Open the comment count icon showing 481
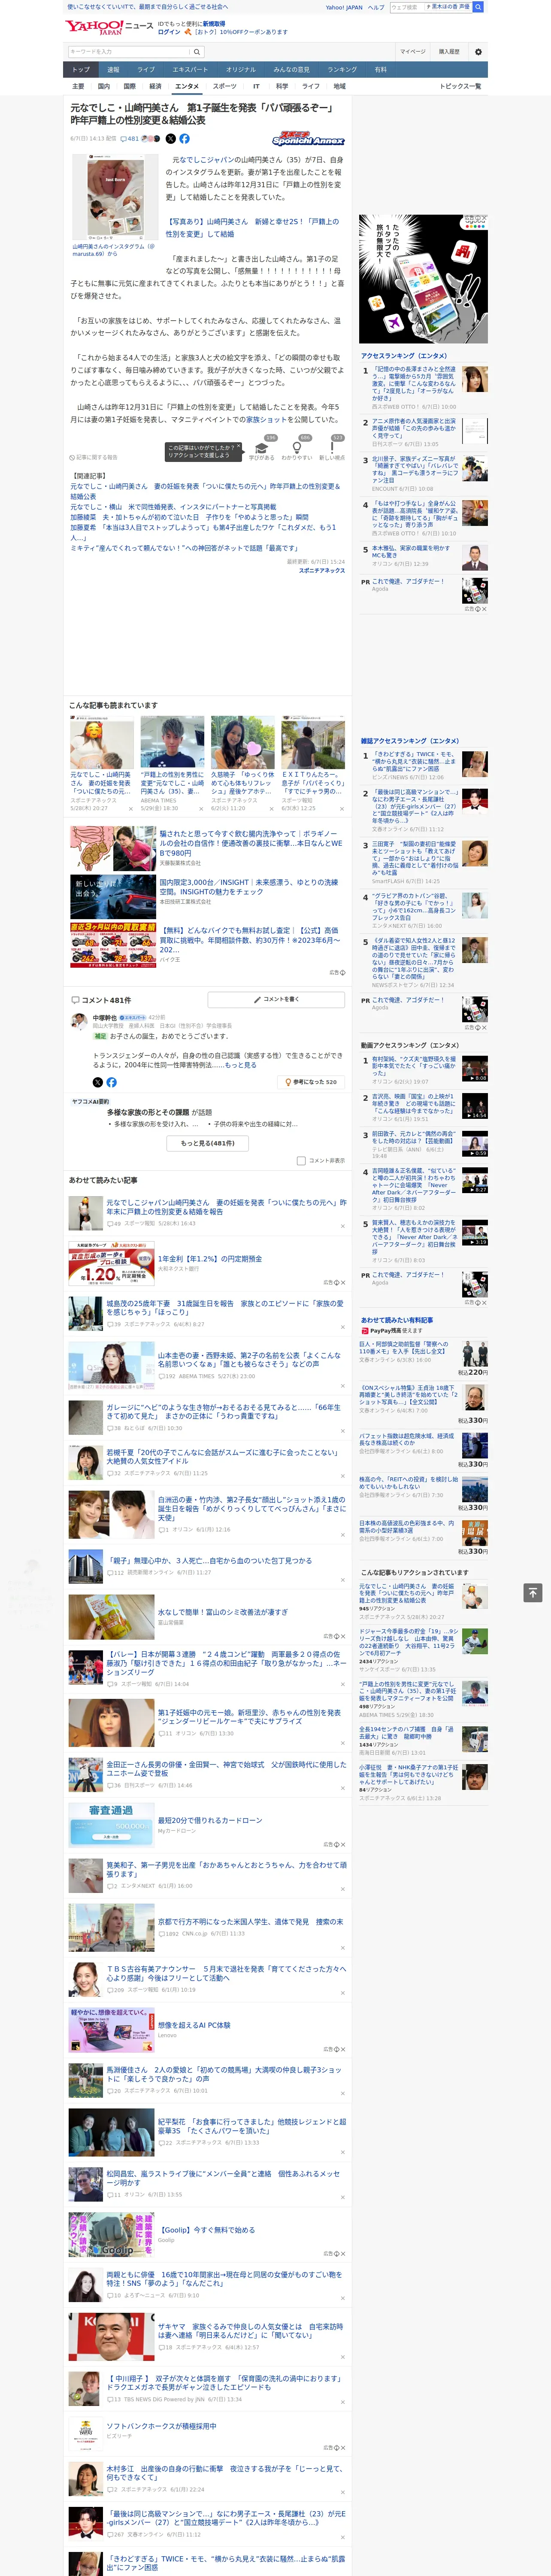The width and height of the screenshot is (551, 2576). [130, 139]
